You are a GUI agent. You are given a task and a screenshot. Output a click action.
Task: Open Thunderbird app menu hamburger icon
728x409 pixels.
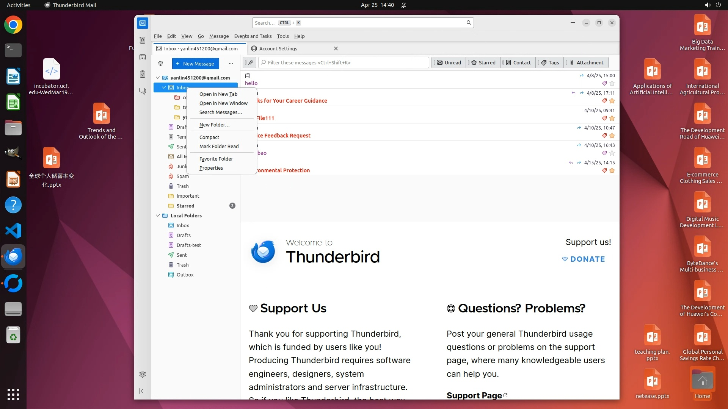tap(573, 23)
